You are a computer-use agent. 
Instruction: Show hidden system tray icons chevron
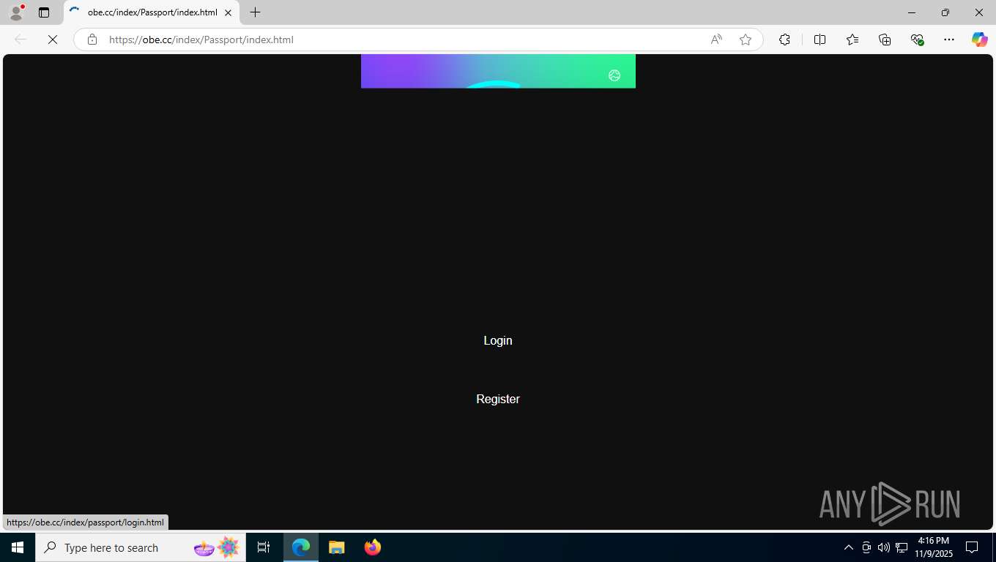click(x=849, y=547)
